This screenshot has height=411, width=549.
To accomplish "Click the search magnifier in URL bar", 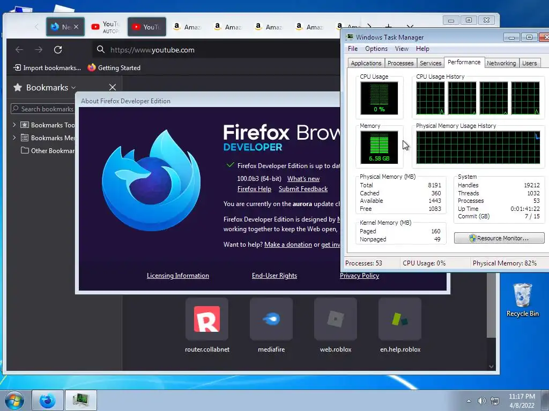I will pos(101,50).
